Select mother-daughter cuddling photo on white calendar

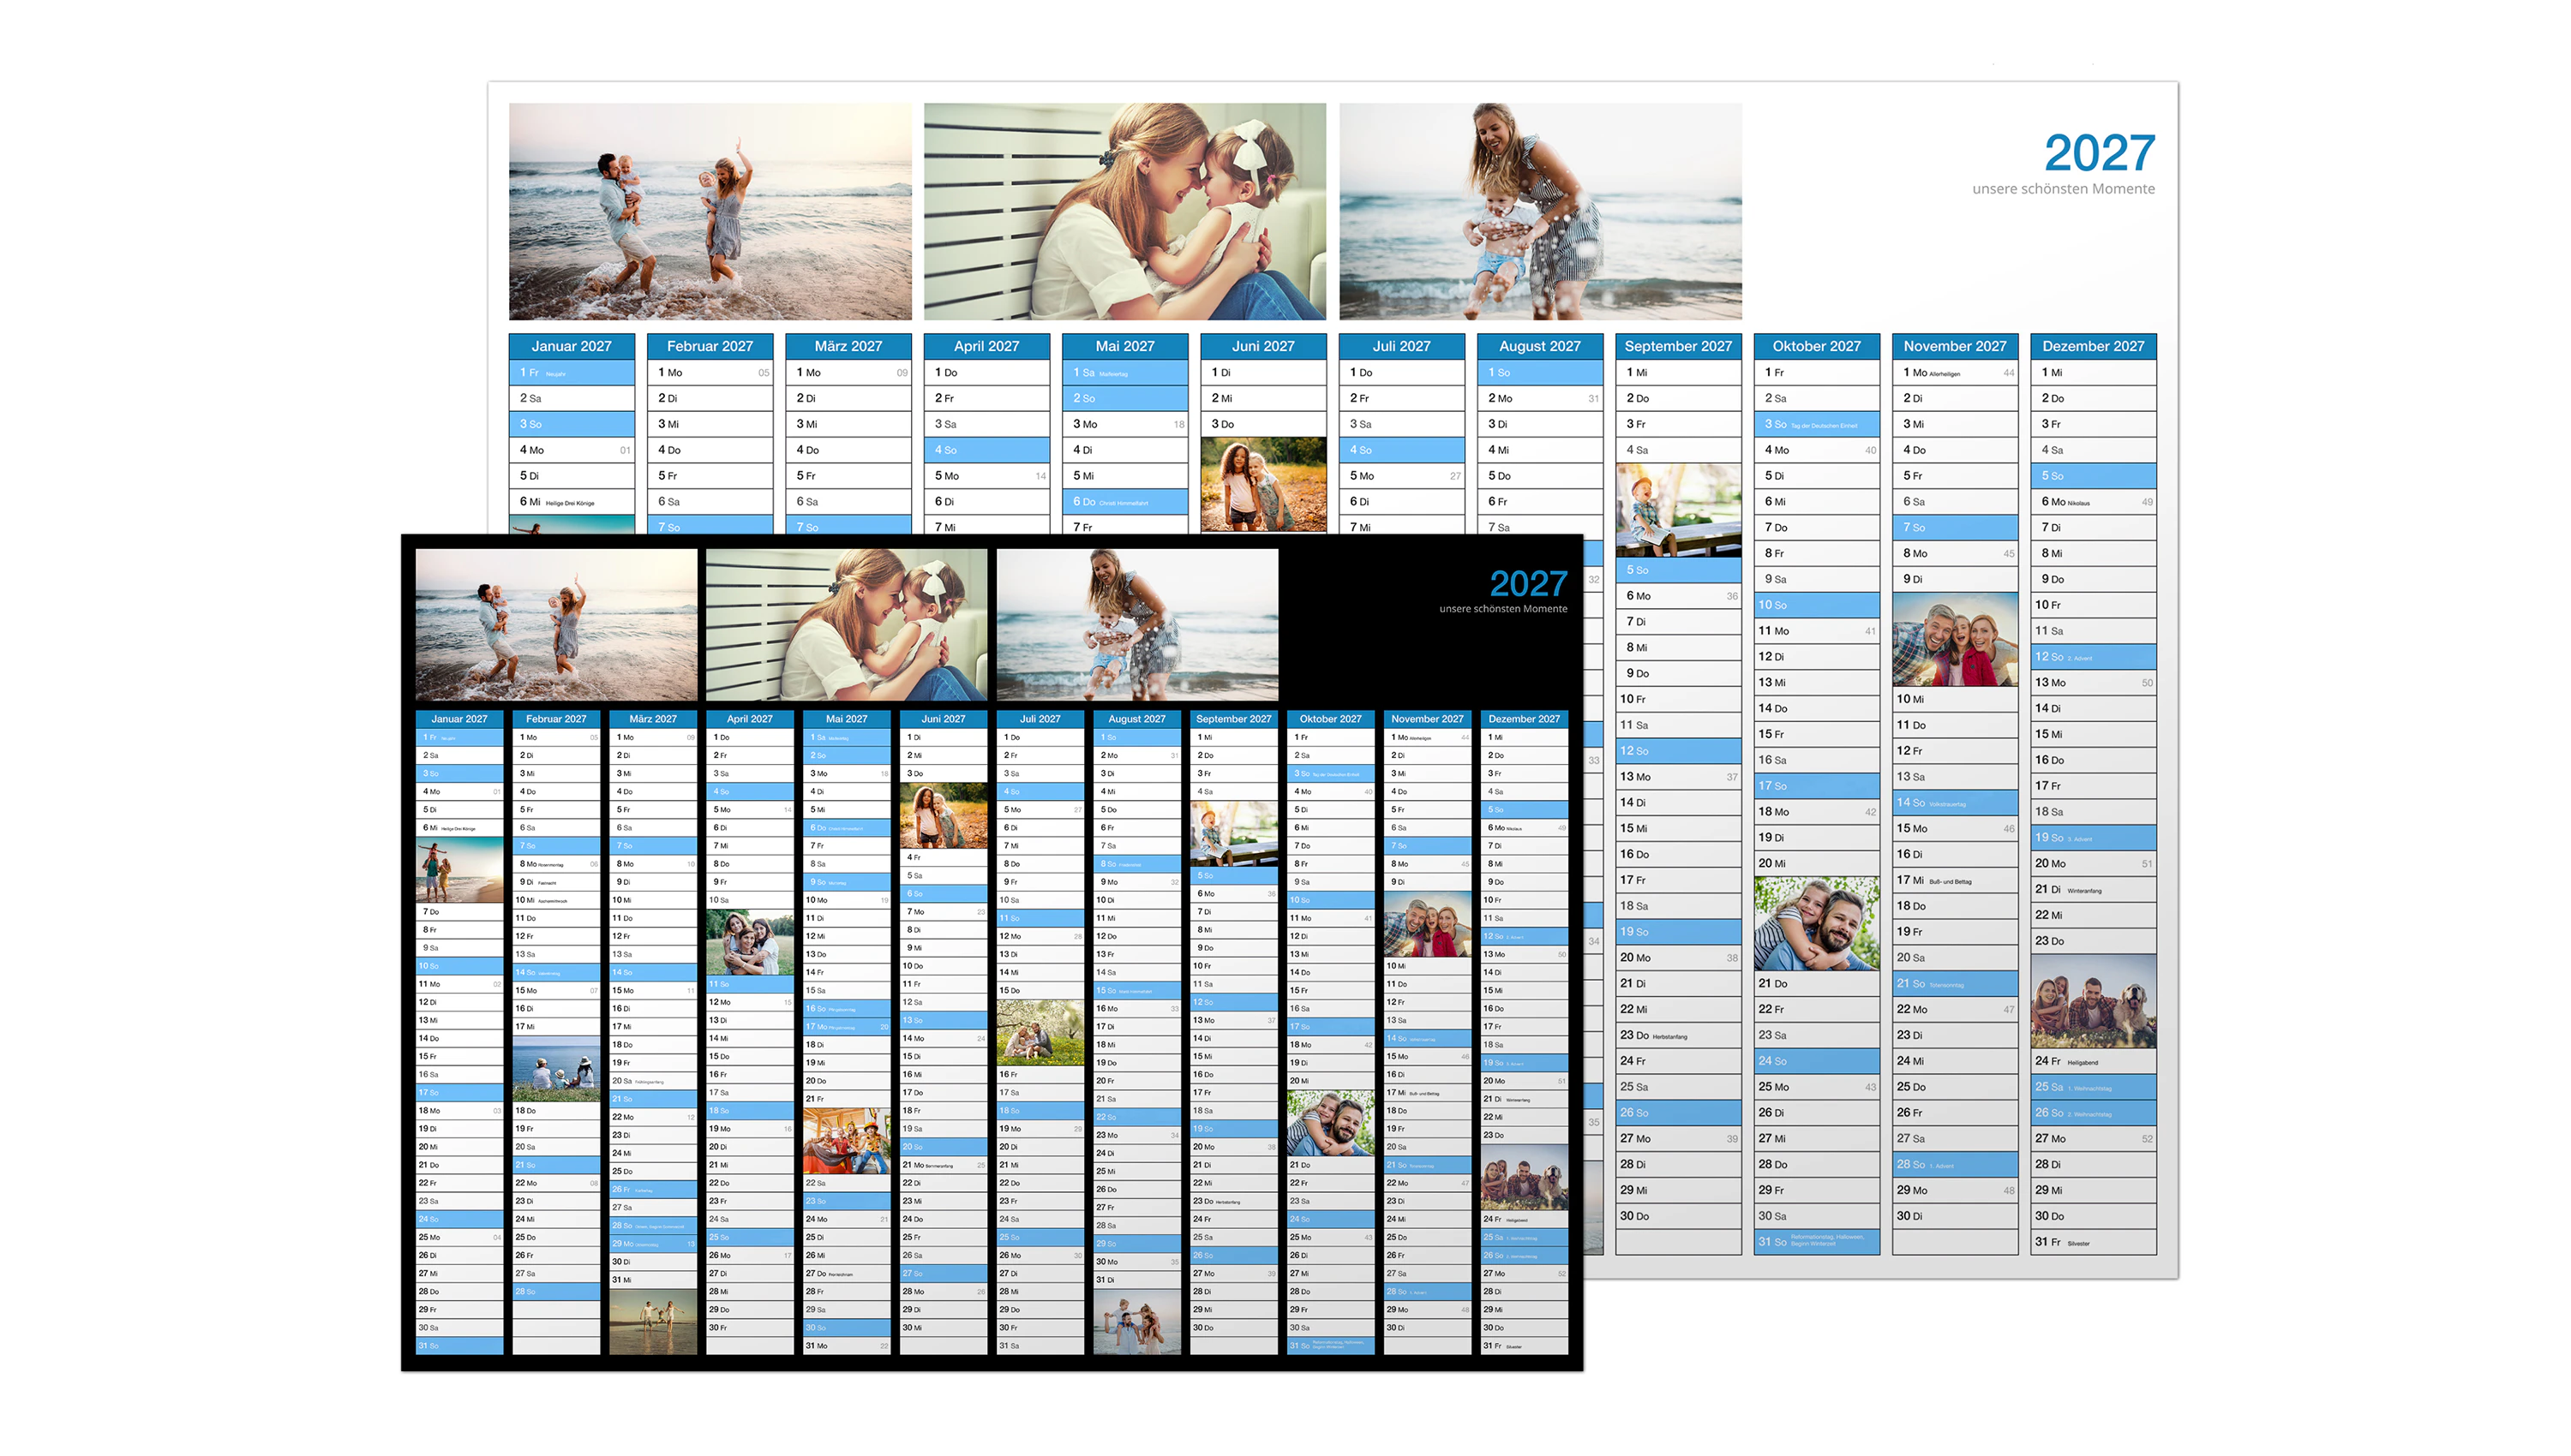(1124, 211)
